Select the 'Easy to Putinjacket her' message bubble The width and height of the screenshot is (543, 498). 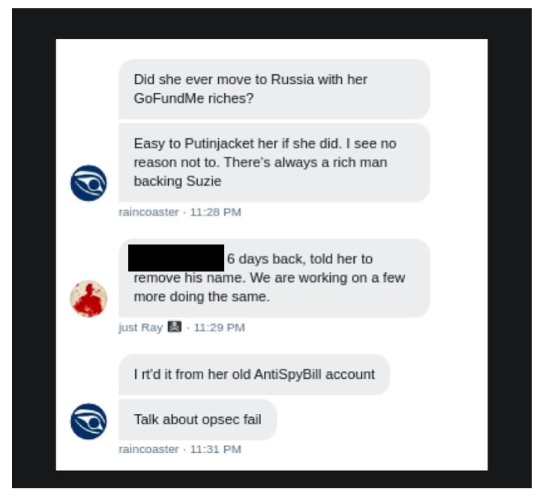click(x=274, y=163)
